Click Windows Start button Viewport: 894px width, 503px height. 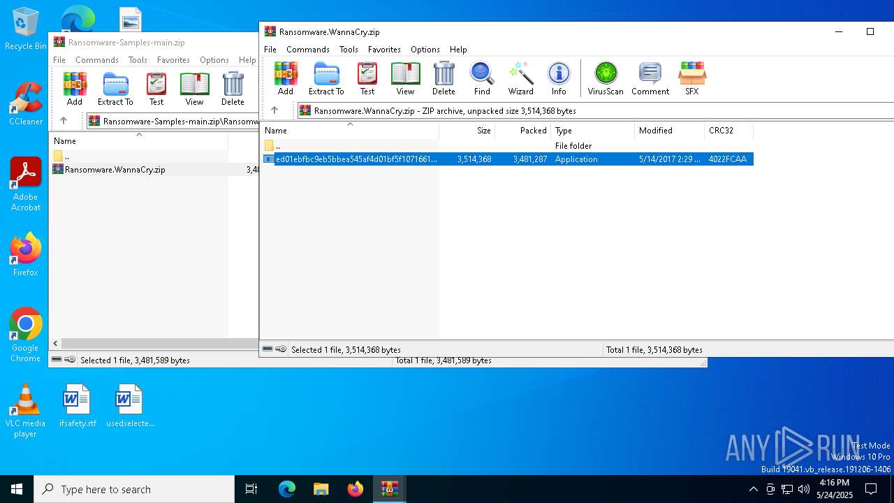17,489
